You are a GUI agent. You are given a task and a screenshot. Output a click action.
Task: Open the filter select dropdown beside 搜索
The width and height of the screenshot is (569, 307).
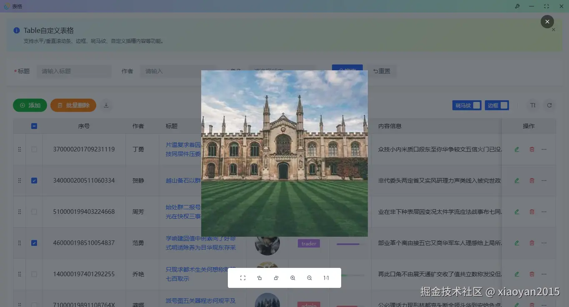coord(282,71)
